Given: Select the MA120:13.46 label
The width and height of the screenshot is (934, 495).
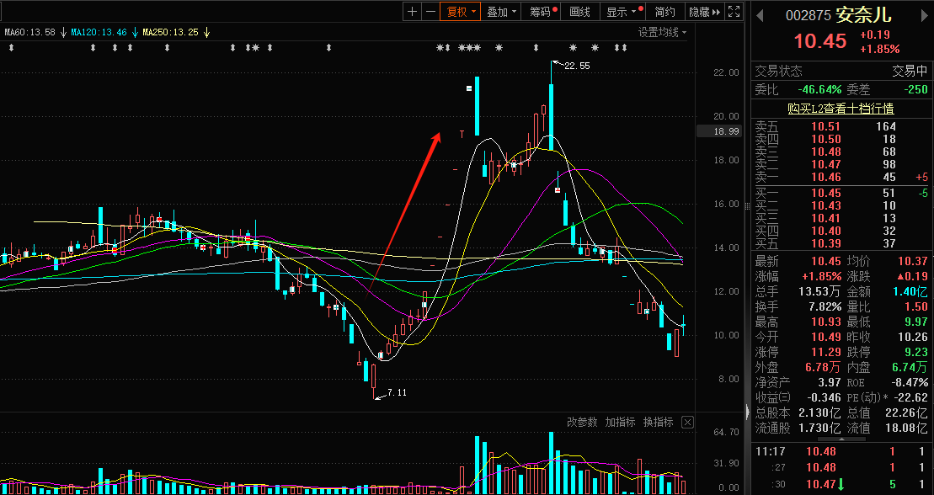Looking at the screenshot, I should (x=99, y=32).
